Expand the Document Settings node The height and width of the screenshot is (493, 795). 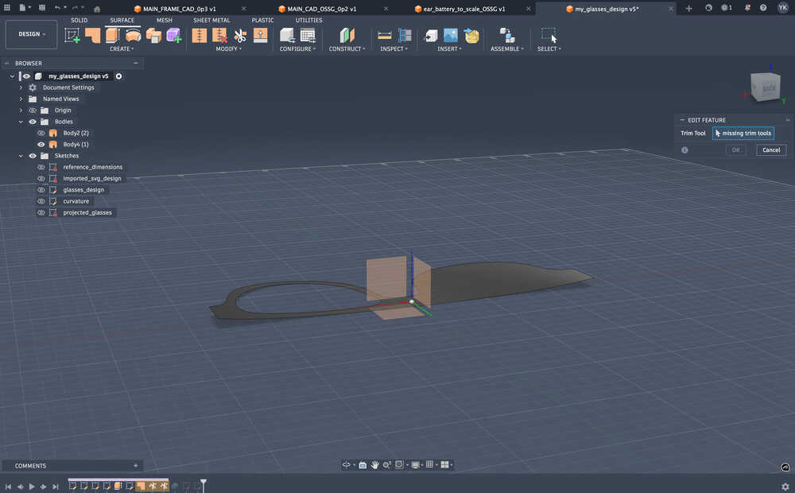pos(21,87)
